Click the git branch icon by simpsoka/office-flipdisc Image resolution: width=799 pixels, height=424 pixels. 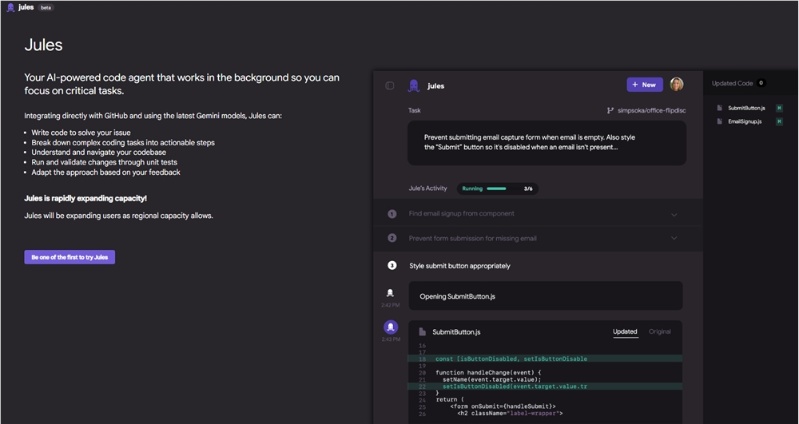(x=610, y=111)
